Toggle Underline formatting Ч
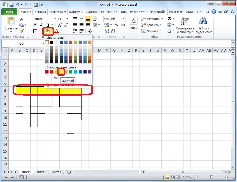This screenshot has width=237, height=182. coord(48,25)
